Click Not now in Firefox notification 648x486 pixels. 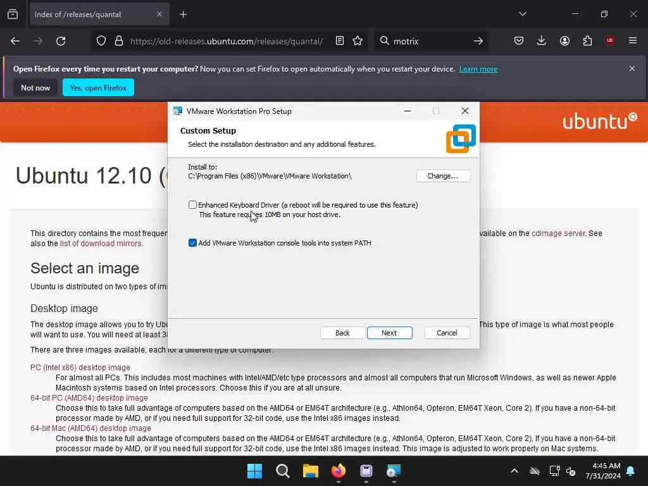click(x=35, y=87)
